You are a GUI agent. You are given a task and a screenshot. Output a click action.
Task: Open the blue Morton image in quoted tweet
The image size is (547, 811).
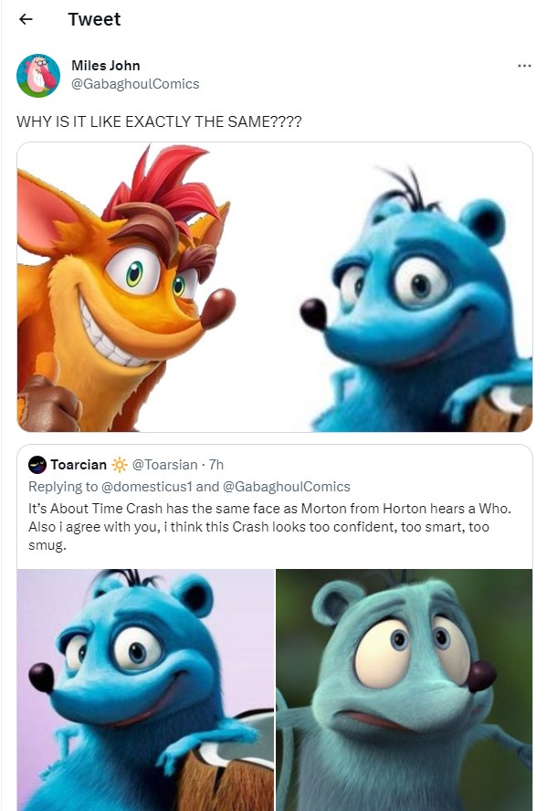click(x=145, y=690)
